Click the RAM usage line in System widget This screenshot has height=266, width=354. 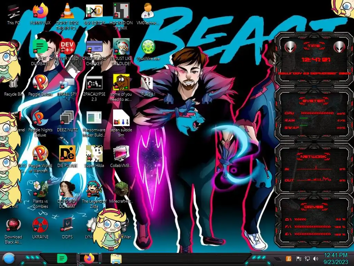click(x=304, y=118)
